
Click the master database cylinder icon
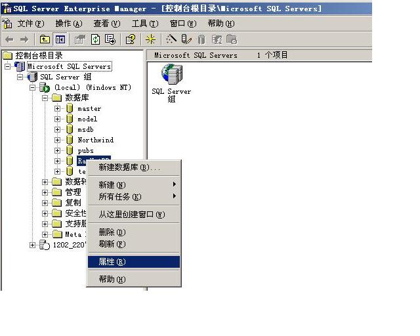pos(70,108)
